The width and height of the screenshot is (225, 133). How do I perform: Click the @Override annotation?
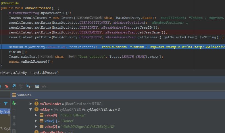pos(10,3)
